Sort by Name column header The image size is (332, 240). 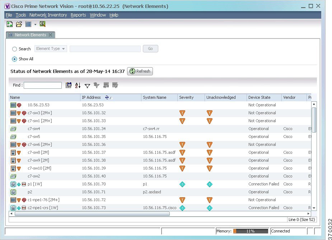click(45, 97)
